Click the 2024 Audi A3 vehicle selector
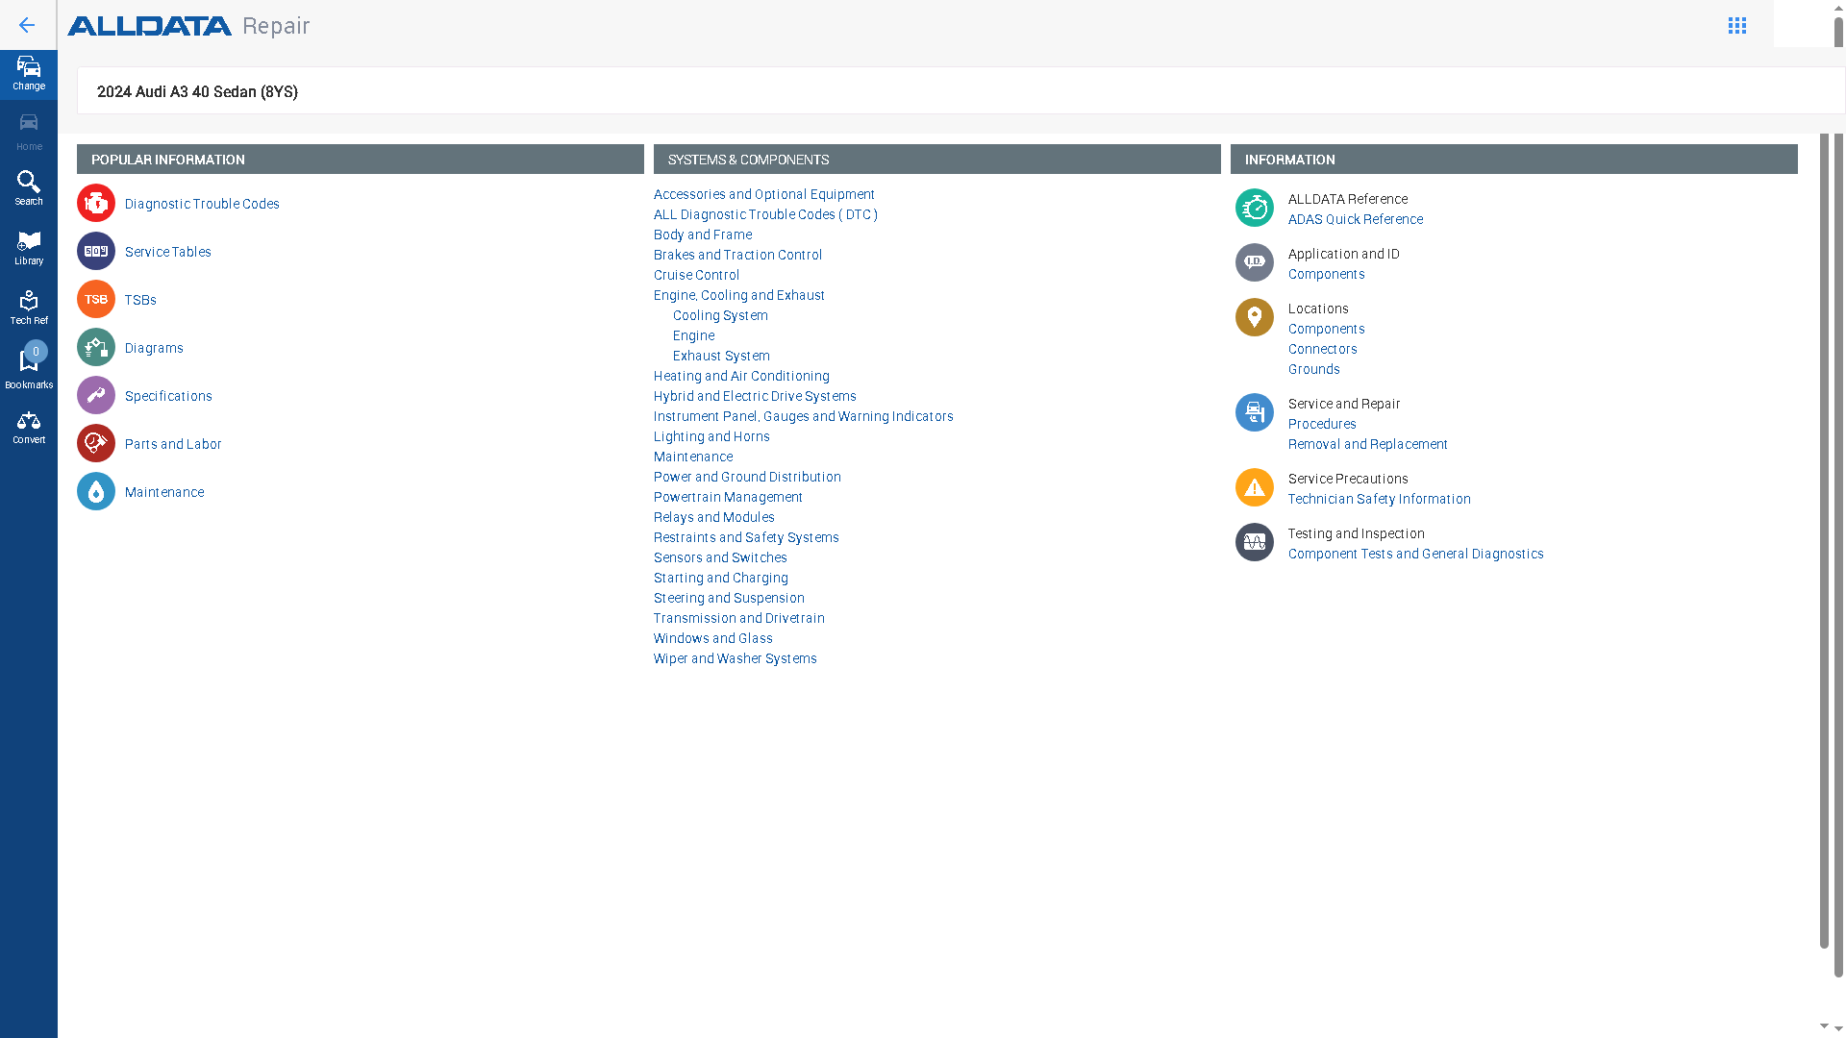1846x1038 pixels. 197,91
